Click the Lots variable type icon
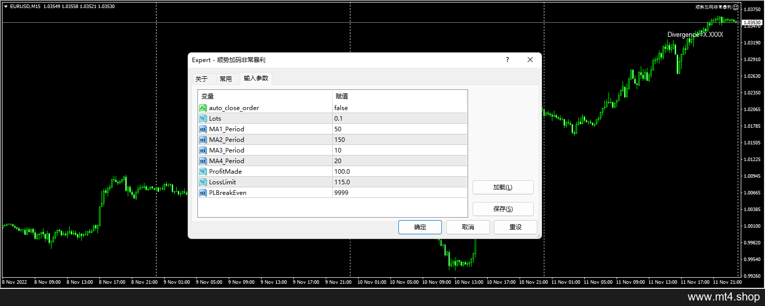 (x=202, y=118)
